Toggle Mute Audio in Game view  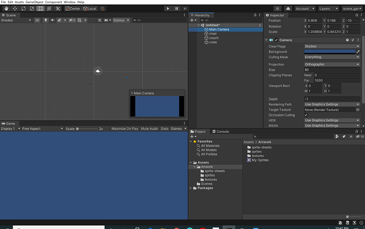[x=149, y=129]
